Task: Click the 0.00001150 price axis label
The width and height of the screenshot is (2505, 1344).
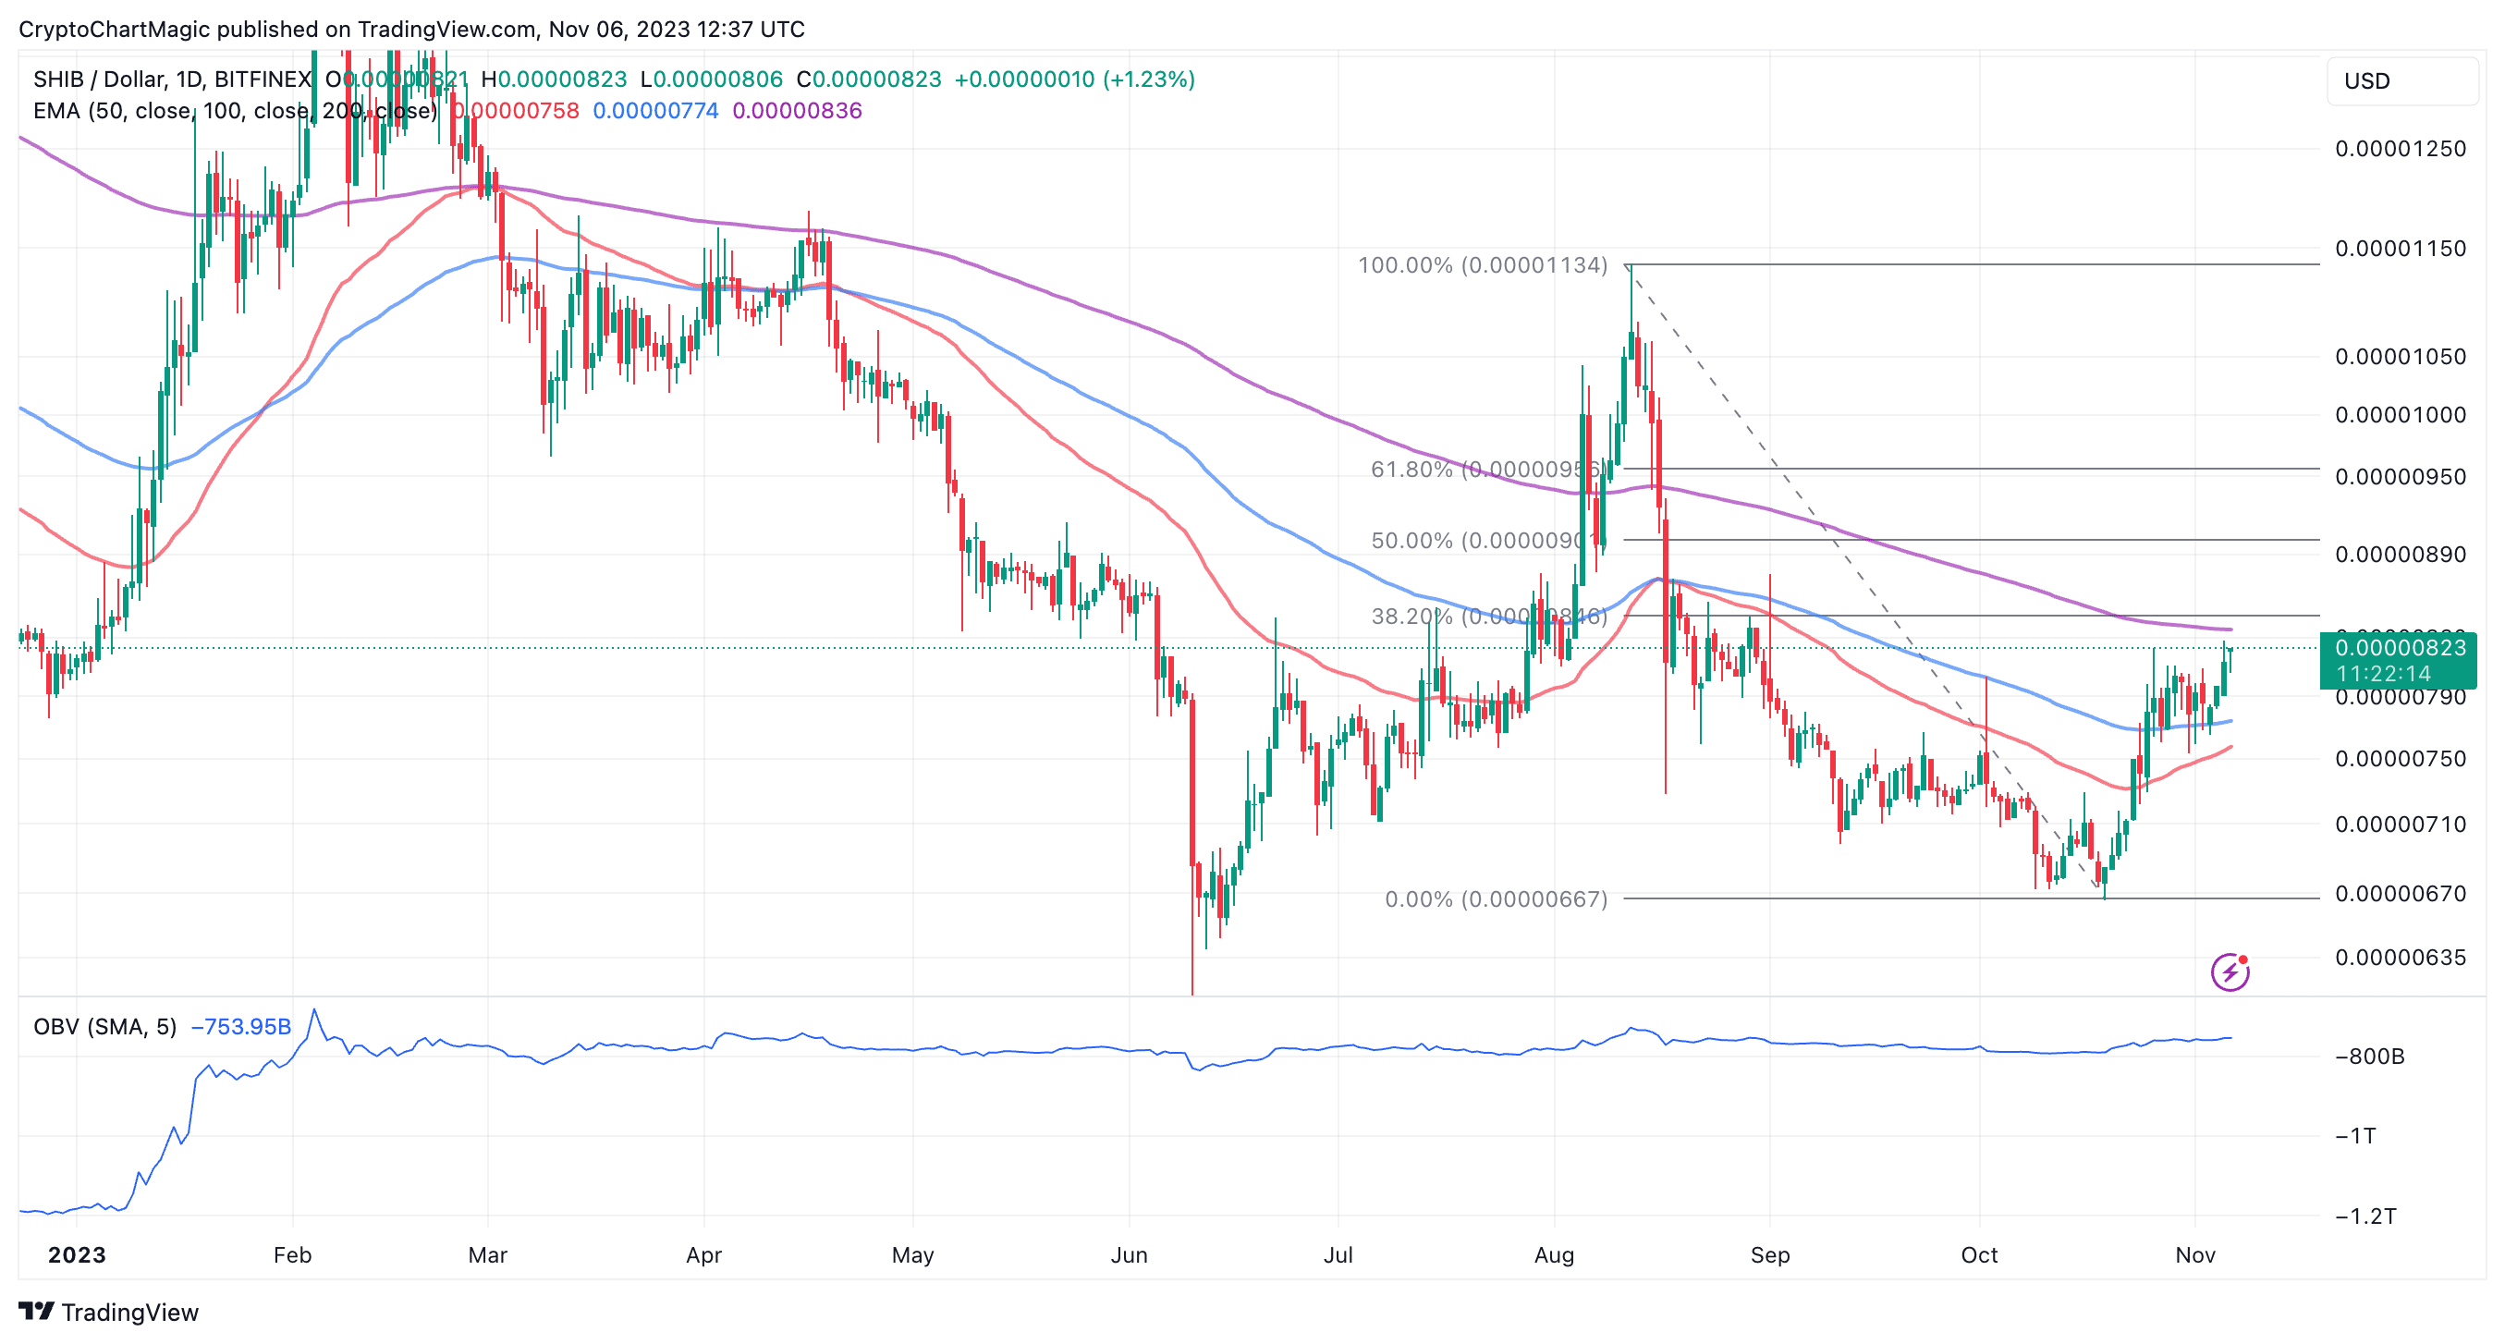Action: coord(2400,248)
